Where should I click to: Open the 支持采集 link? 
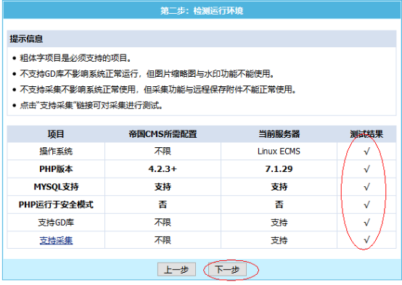56,241
